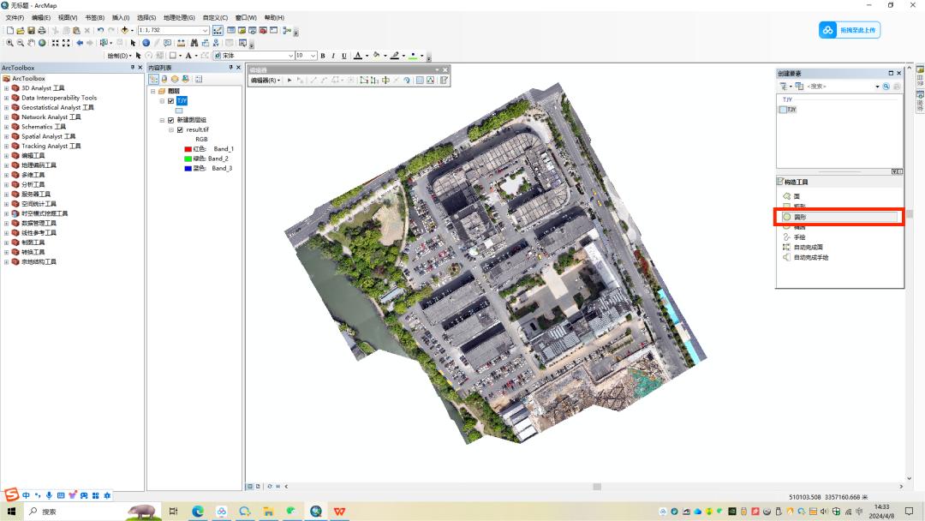The height and width of the screenshot is (521, 925).
Task: Open the font size dropdown
Action: tap(313, 56)
